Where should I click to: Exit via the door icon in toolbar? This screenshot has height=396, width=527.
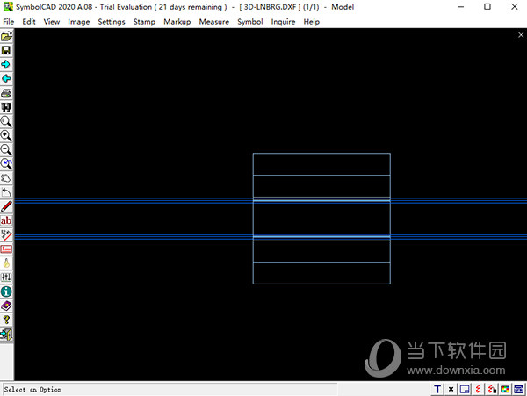pos(6,335)
